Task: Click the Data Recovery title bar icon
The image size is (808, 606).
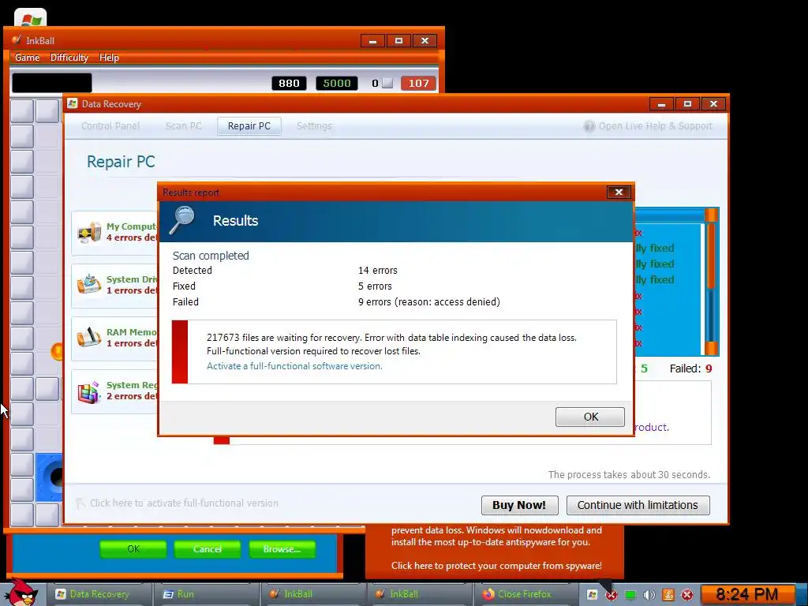Action: click(73, 103)
